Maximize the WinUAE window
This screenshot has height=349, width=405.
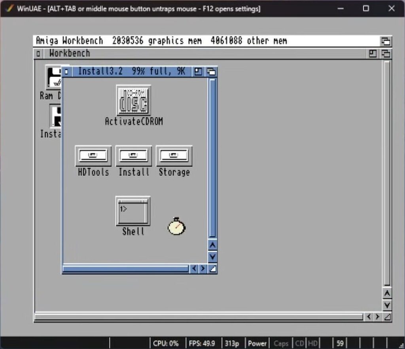pos(366,9)
